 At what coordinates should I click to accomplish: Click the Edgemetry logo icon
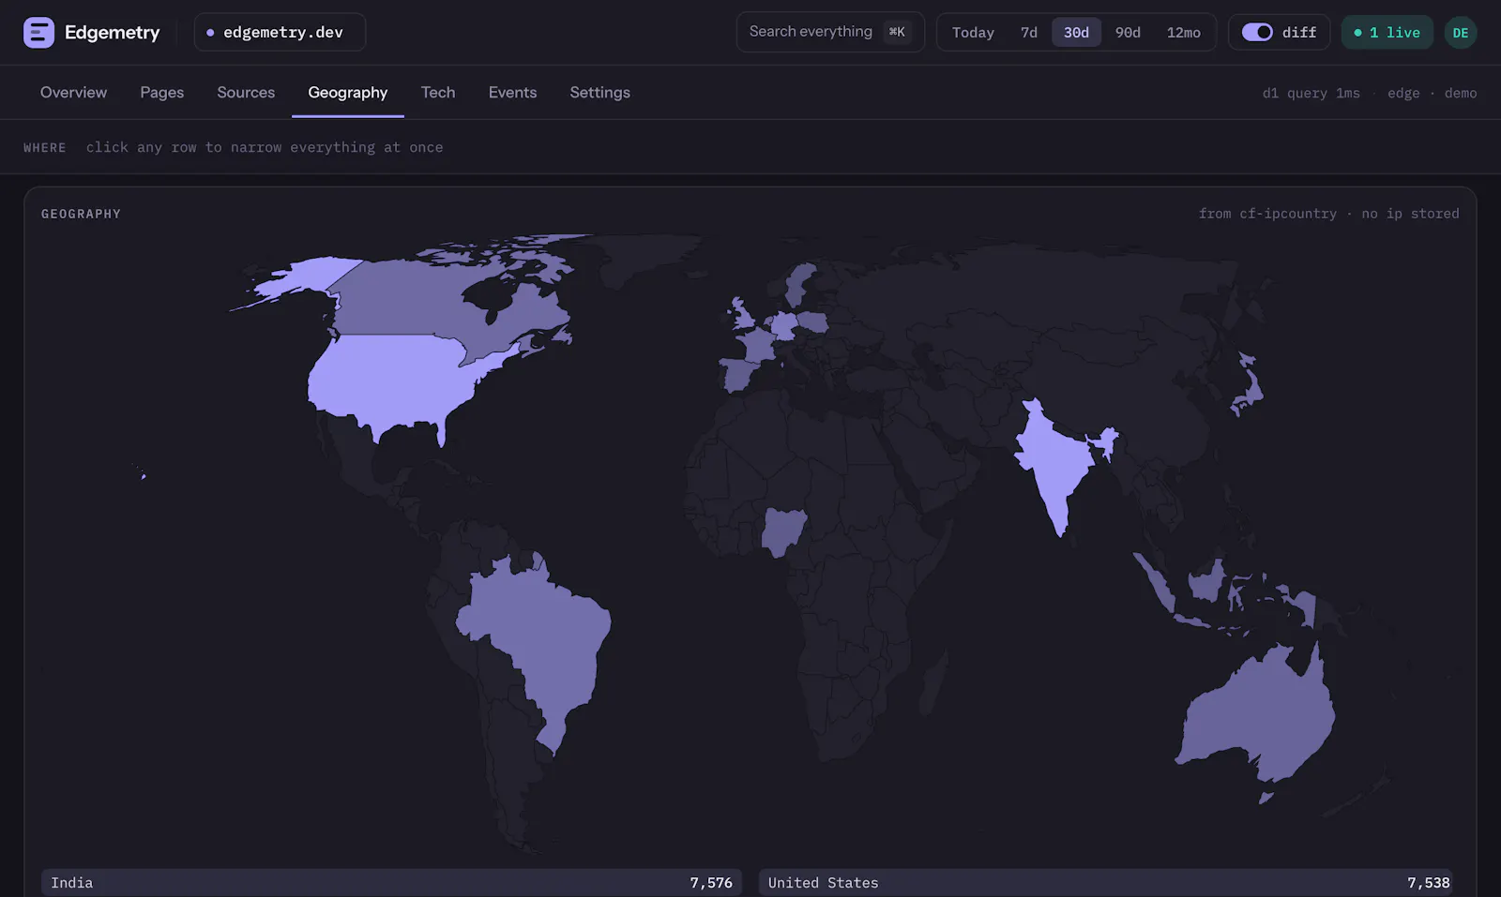38,32
